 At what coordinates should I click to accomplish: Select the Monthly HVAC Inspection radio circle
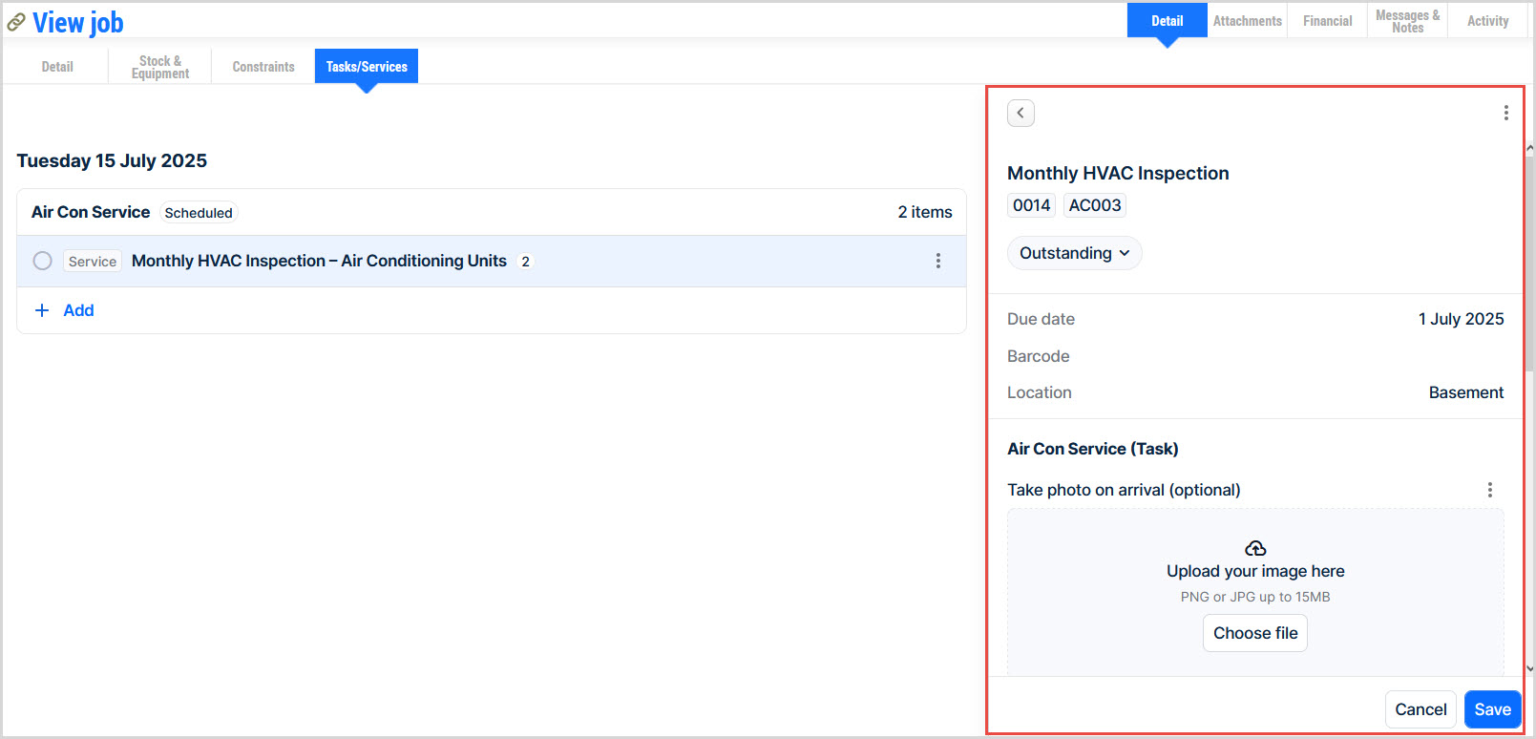[x=42, y=261]
